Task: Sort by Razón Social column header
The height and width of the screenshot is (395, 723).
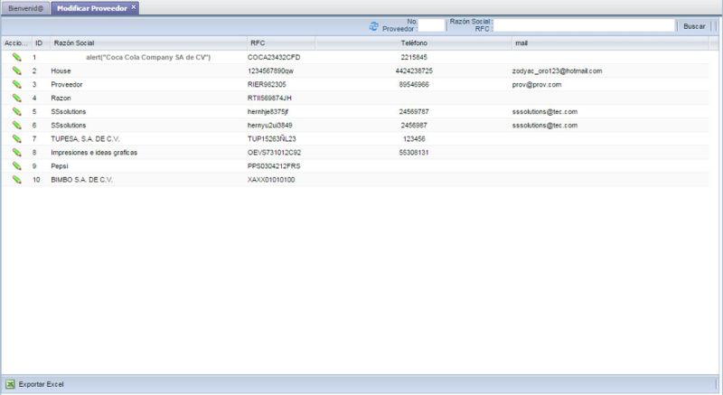Action: (74, 42)
